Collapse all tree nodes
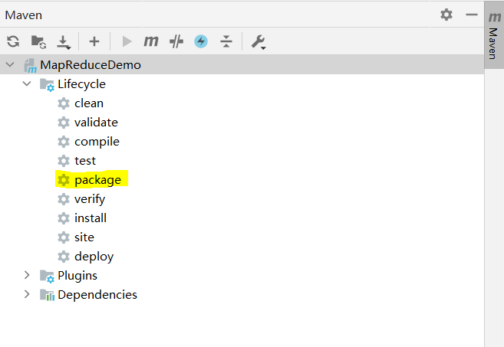 tap(226, 41)
